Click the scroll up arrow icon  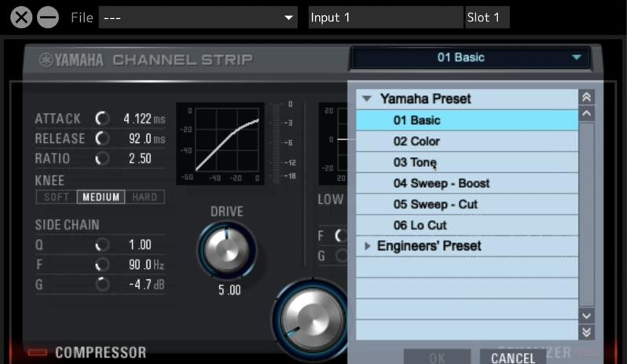pyautogui.click(x=587, y=113)
